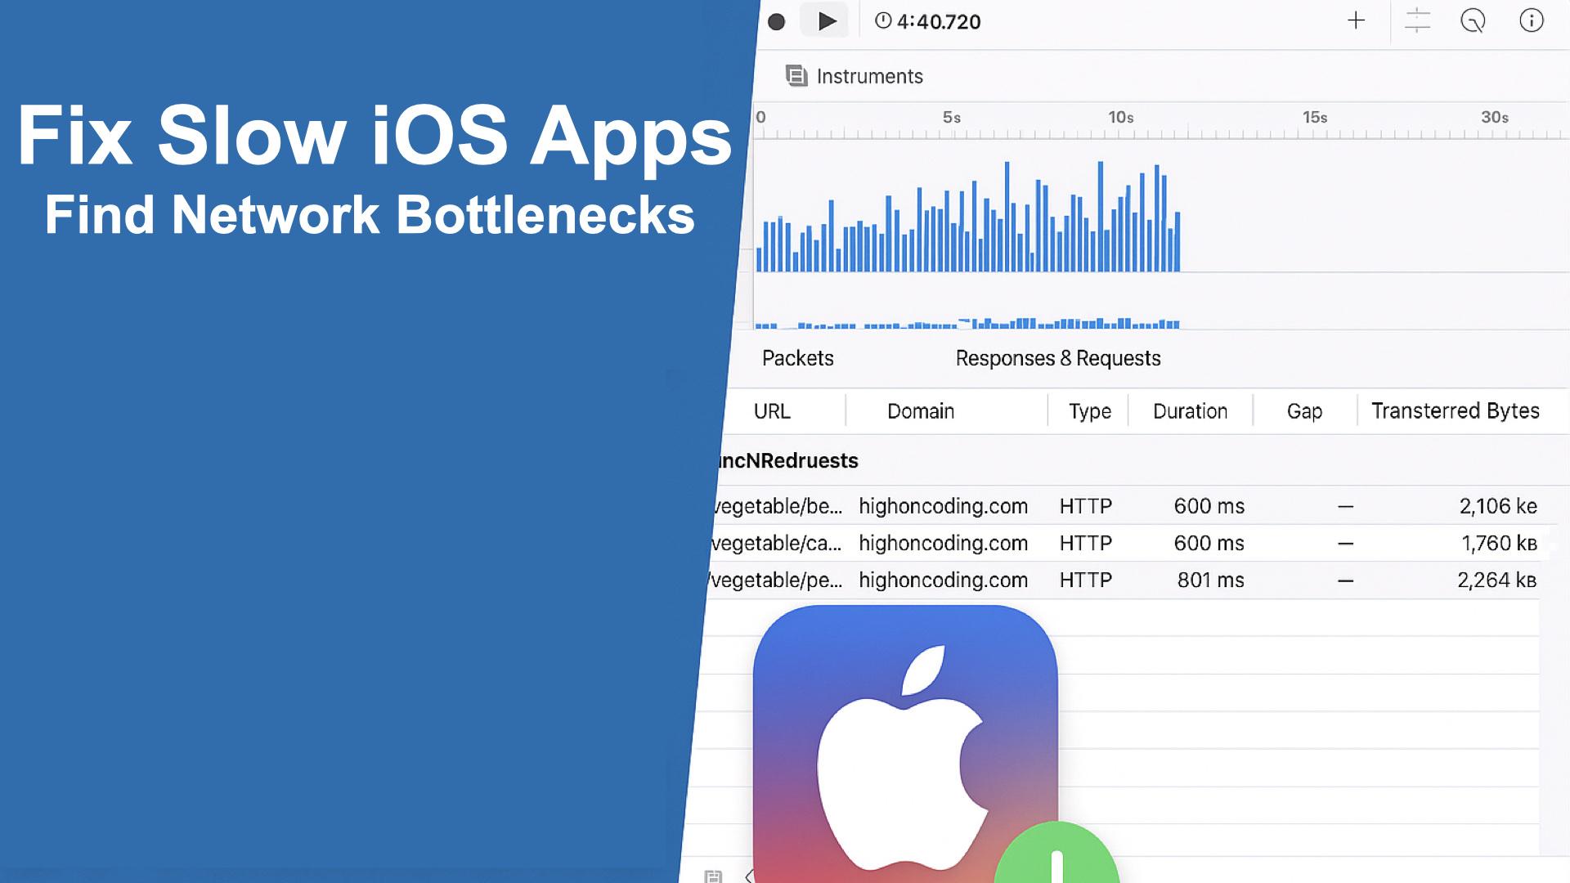This screenshot has height=883, width=1570.
Task: Sort by the Domain column header
Action: 921,411
